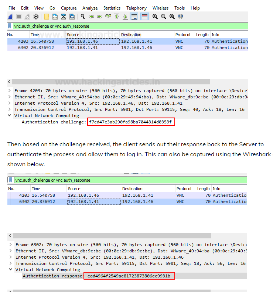Click the Time column header in top list

pos(48,35)
